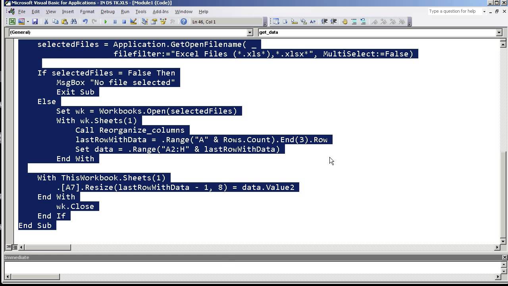Image resolution: width=508 pixels, height=286 pixels.
Task: Open the Properties Window
Action: tap(154, 21)
